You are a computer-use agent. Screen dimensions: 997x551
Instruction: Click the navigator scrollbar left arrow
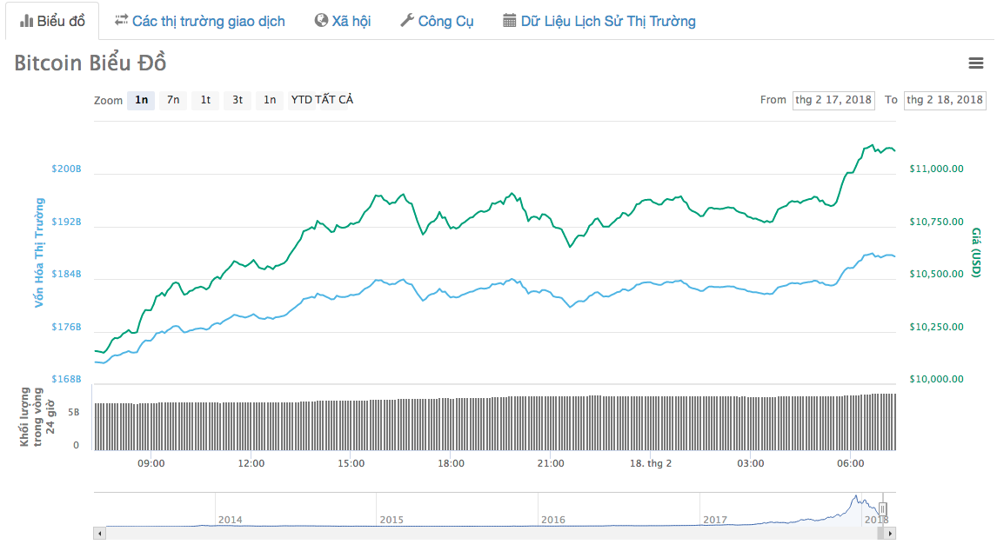coord(99,534)
